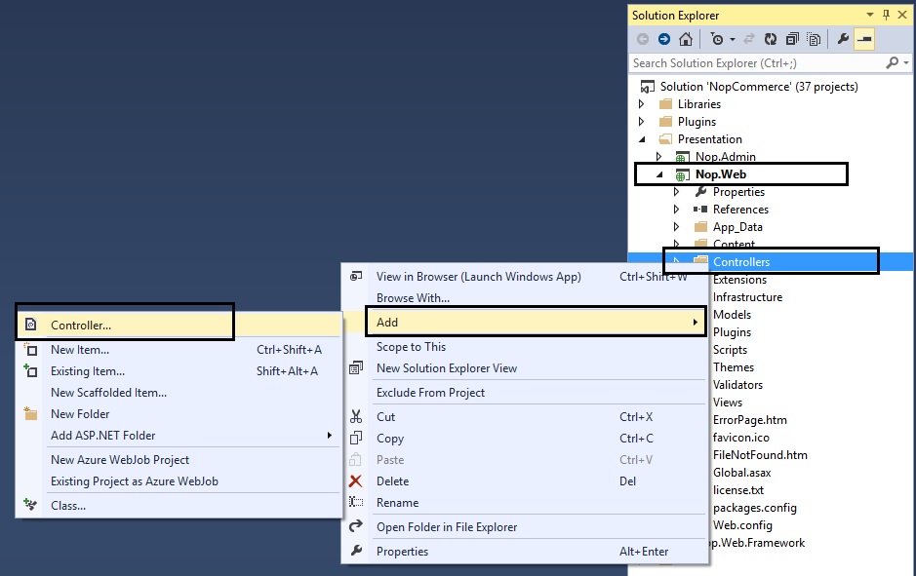Click the Show All Files icon
The image size is (916, 576).
814,39
